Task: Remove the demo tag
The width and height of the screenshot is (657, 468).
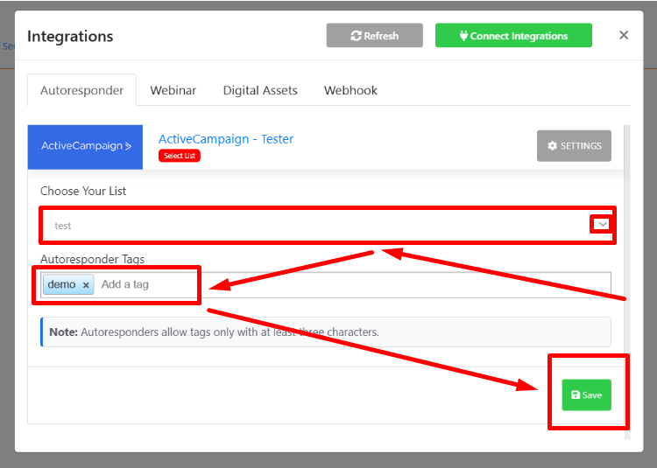Action: [86, 285]
